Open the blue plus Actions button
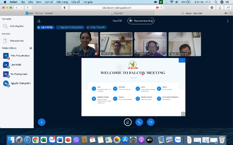The image size is (233, 145). 42,122
